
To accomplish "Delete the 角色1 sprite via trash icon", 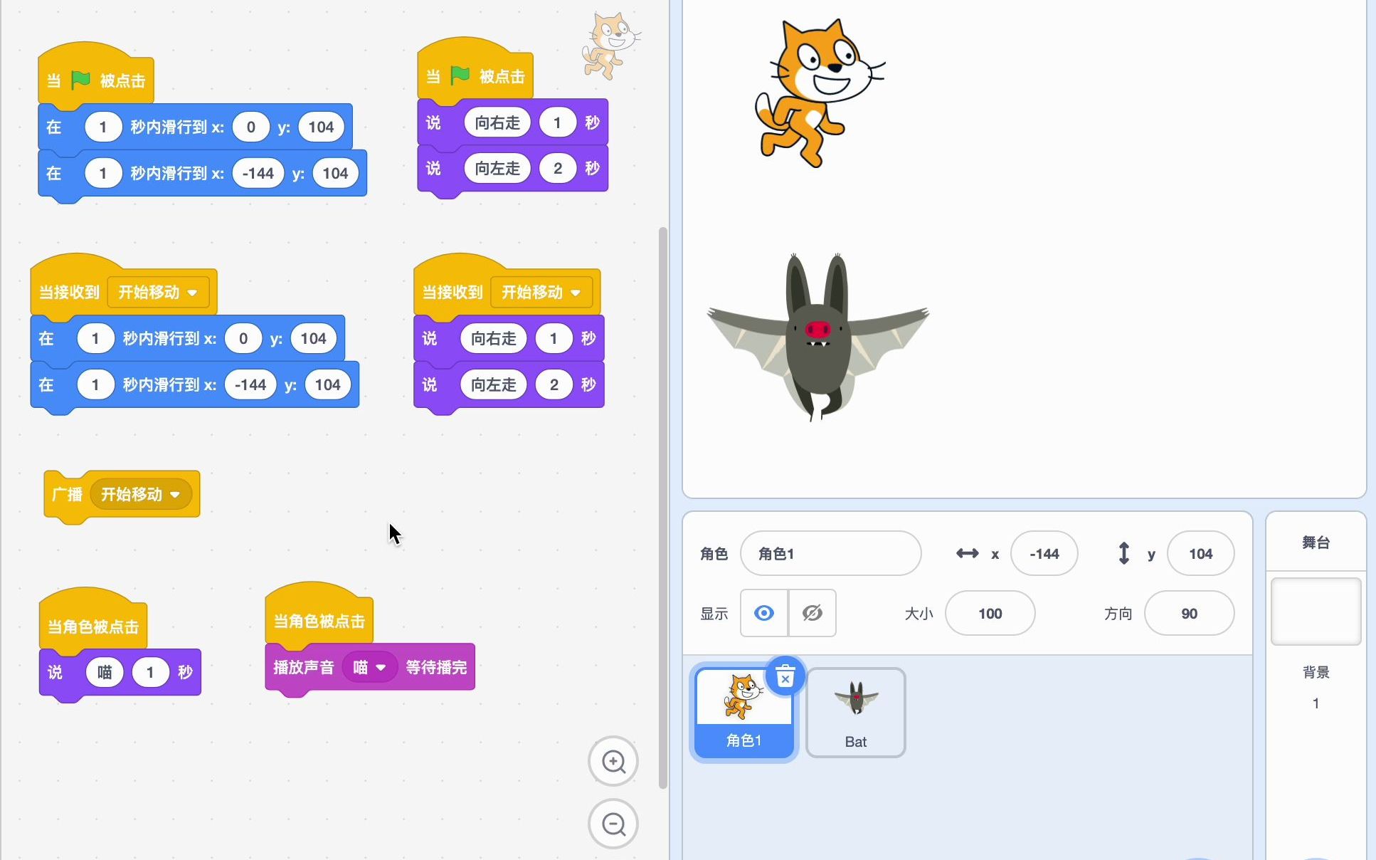I will pos(785,678).
